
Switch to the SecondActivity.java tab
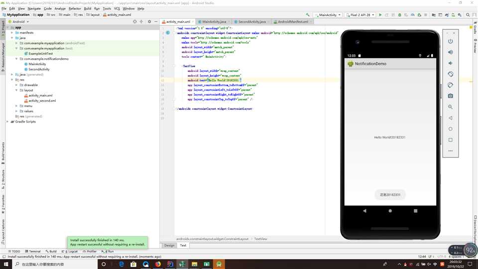point(251,21)
